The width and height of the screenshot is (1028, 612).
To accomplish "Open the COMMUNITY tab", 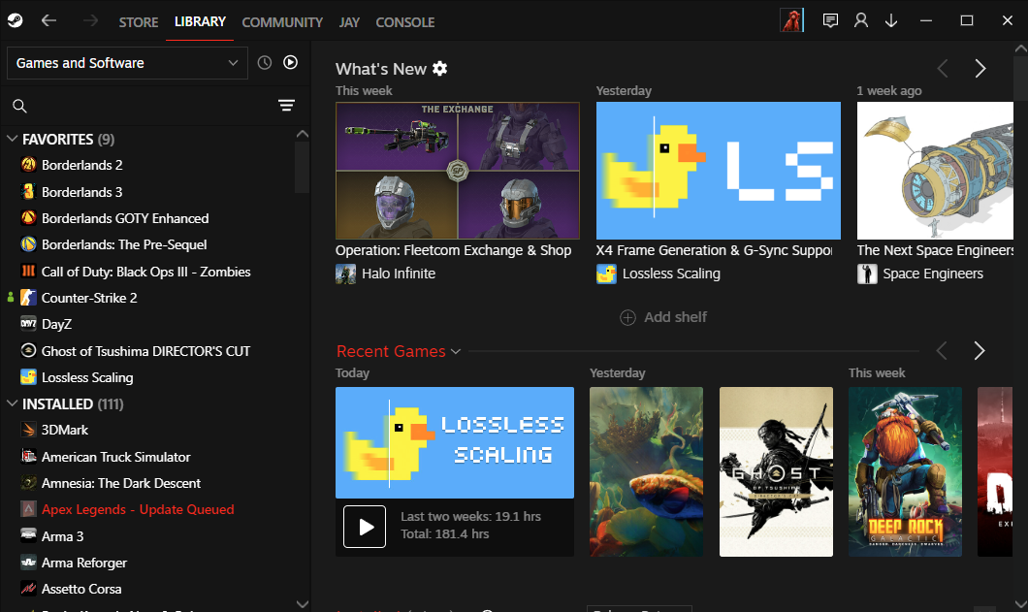I will click(x=282, y=22).
